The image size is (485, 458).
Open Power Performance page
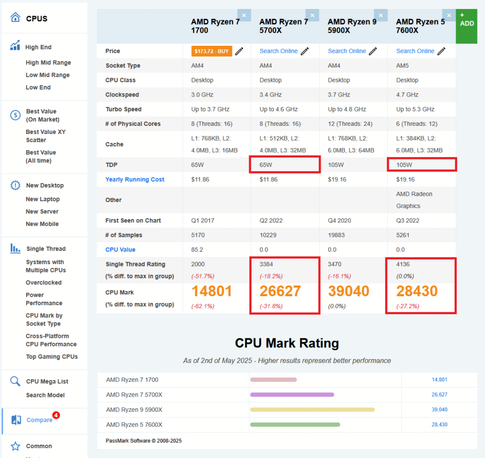click(44, 299)
